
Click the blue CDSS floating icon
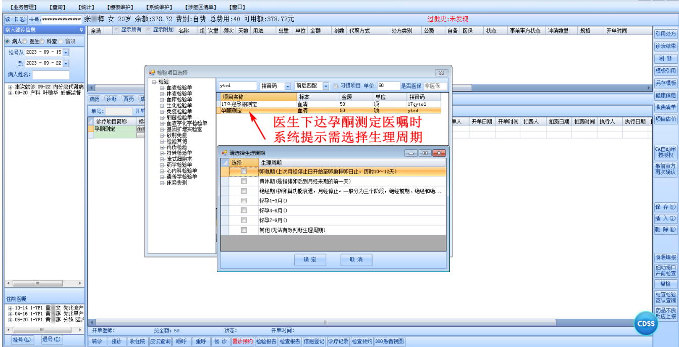[646, 324]
